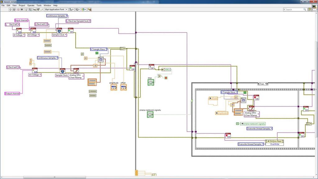Toggle the Retain Wire Values toolbar button
318x179 pixels.
tap(30, 10)
